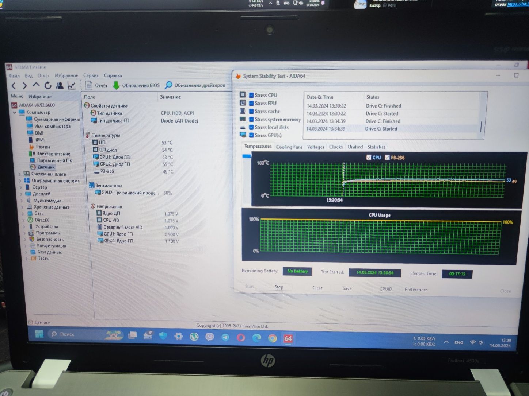Toggle the CPU graph legend checkbox

[369, 157]
